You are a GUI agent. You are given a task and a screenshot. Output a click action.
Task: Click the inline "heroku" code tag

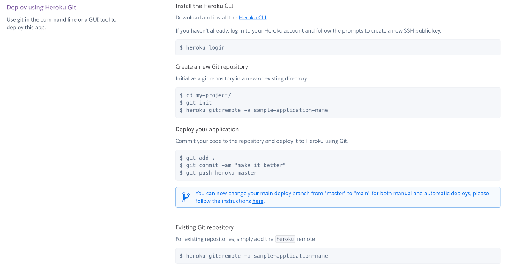click(285, 239)
